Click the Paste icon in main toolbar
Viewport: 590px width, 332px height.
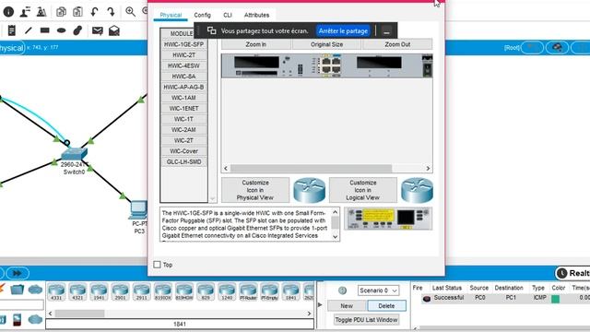click(77, 12)
